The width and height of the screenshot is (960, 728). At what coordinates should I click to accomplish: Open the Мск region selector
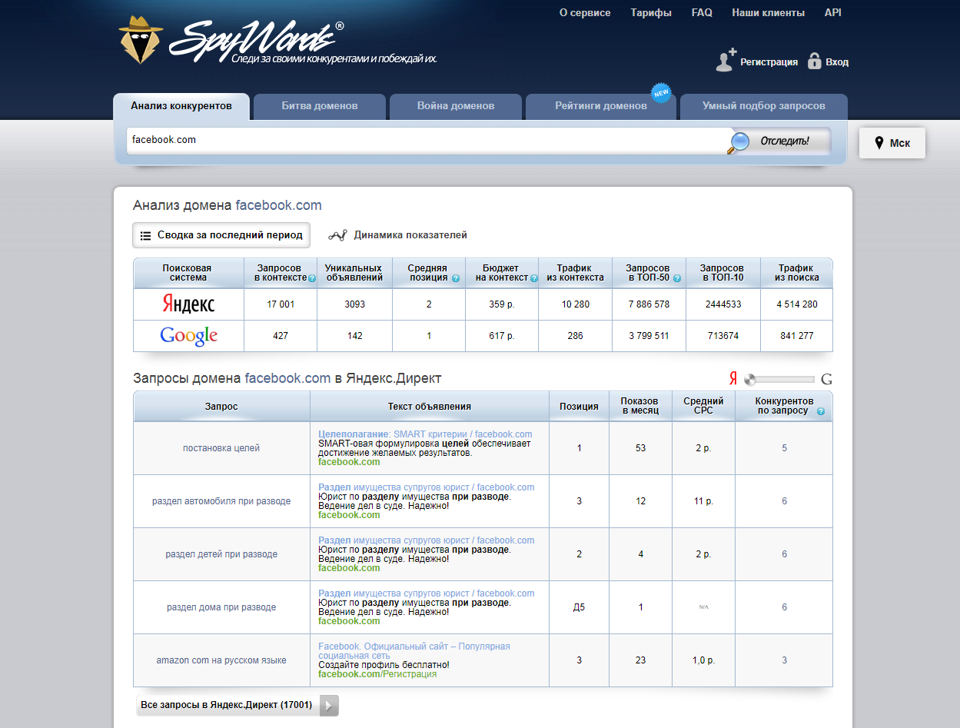pos(892,143)
